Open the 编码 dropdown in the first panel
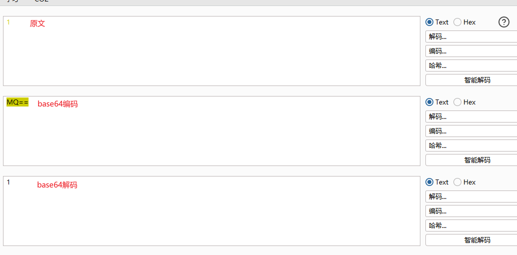Viewport: 517px width, 255px height. point(470,51)
